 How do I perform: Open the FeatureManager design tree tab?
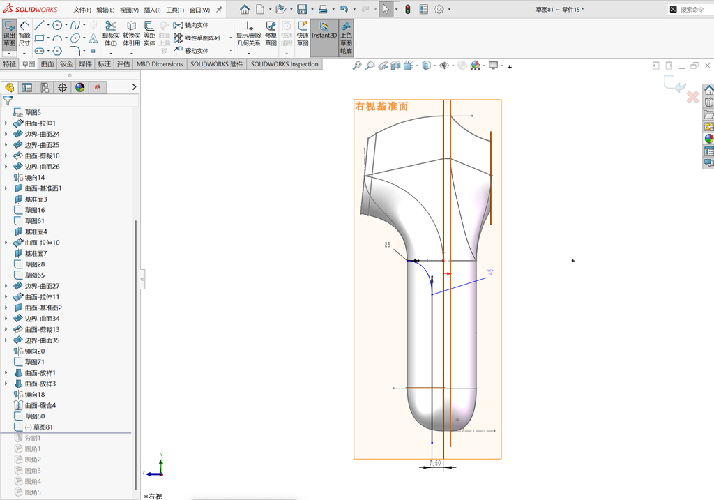10,87
